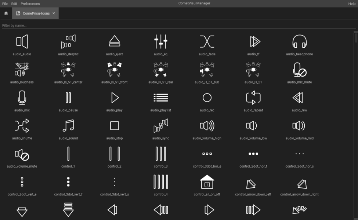Image resolution: width=358 pixels, height=220 pixels.
Task: Select the audio_ls_51_front icon
Action: 115,70
